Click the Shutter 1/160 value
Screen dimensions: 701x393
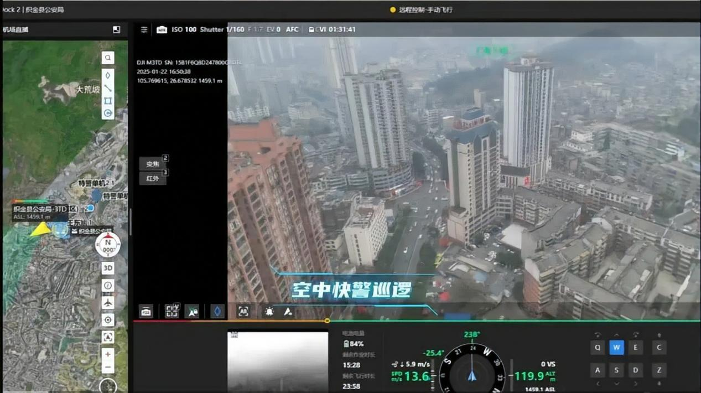click(x=222, y=29)
